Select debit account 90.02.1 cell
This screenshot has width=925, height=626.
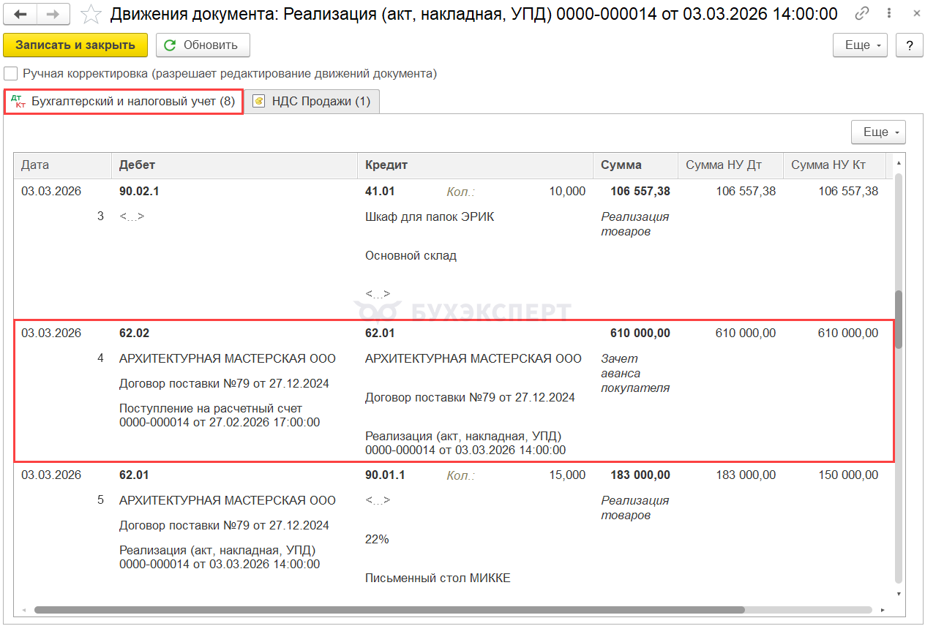point(139,191)
